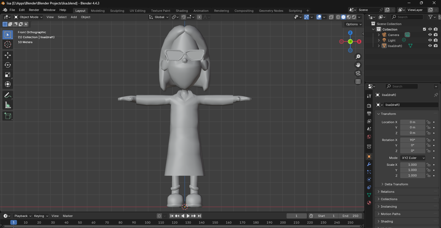Activate the Scale tool
The width and height of the screenshot is (441, 228).
8,75
